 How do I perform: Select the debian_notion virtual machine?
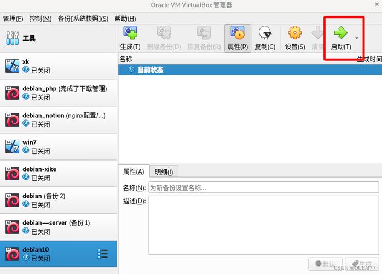[x=58, y=120]
